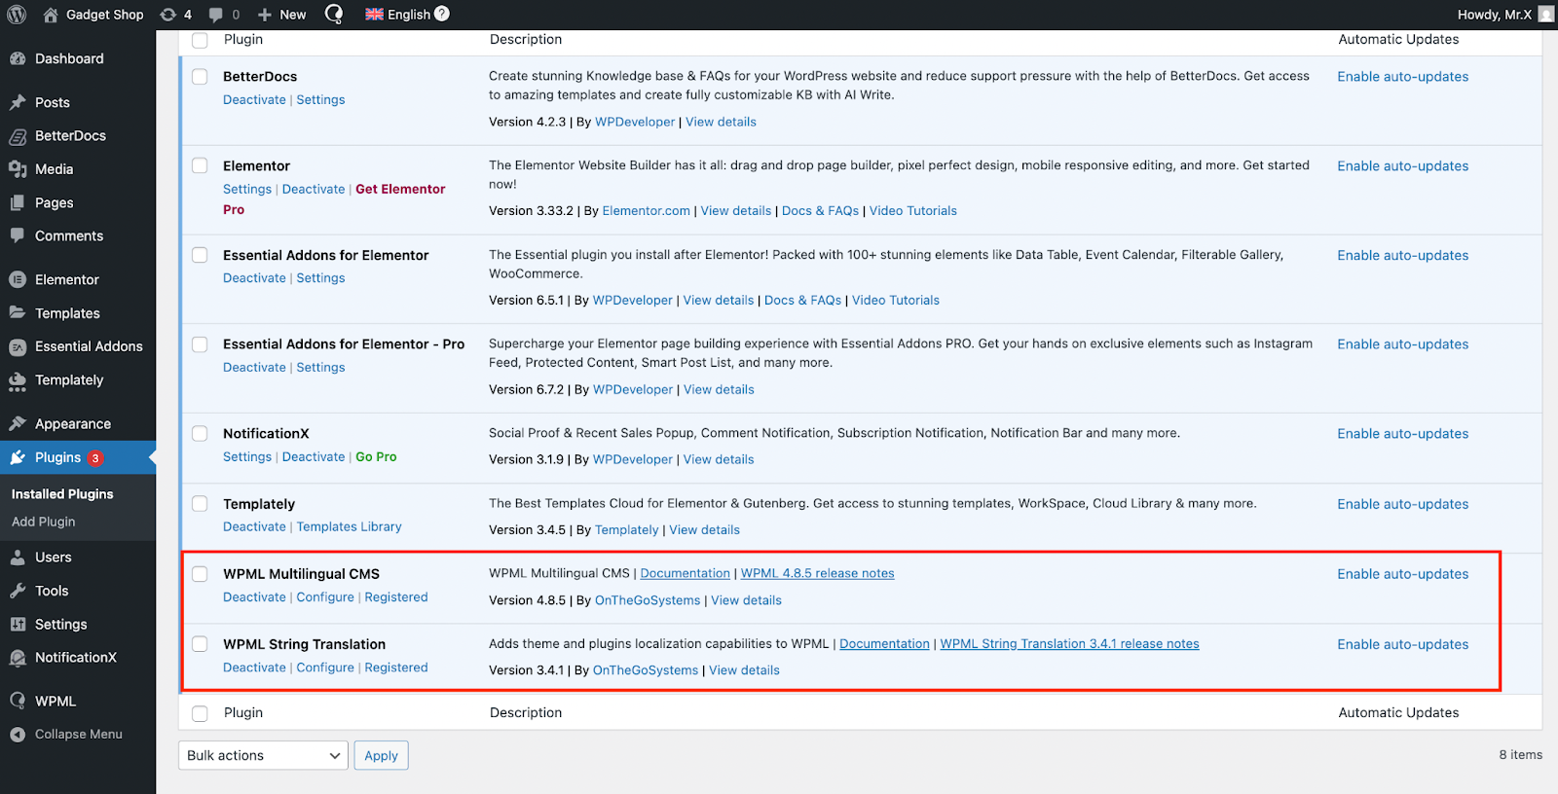
Task: Open the user avatar in the admin bar
Action: [1545, 15]
